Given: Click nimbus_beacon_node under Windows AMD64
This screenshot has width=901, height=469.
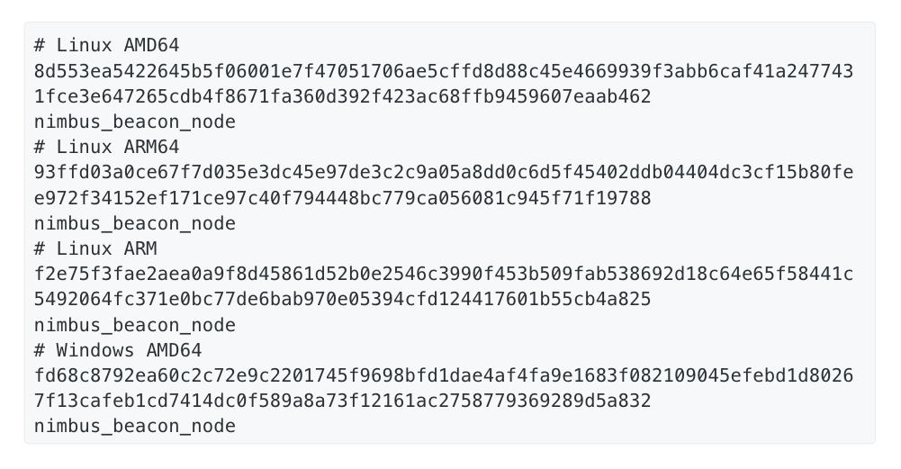Looking at the screenshot, I should tap(135, 426).
